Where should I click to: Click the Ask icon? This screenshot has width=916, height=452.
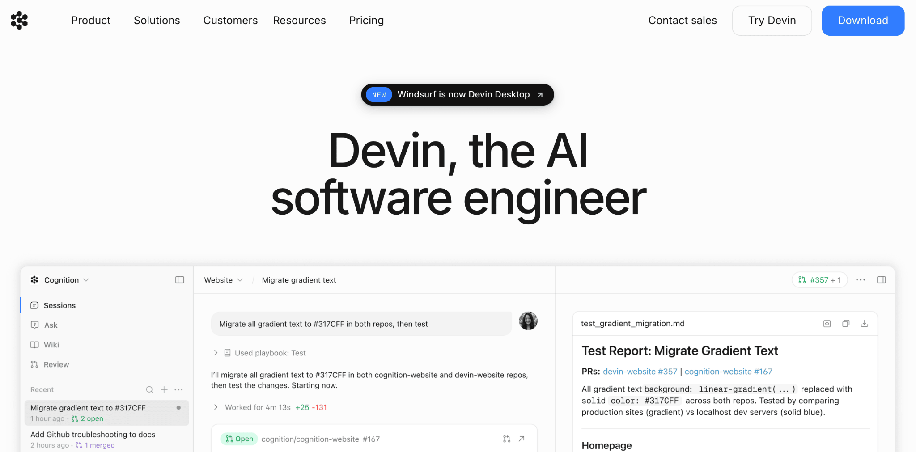click(34, 325)
